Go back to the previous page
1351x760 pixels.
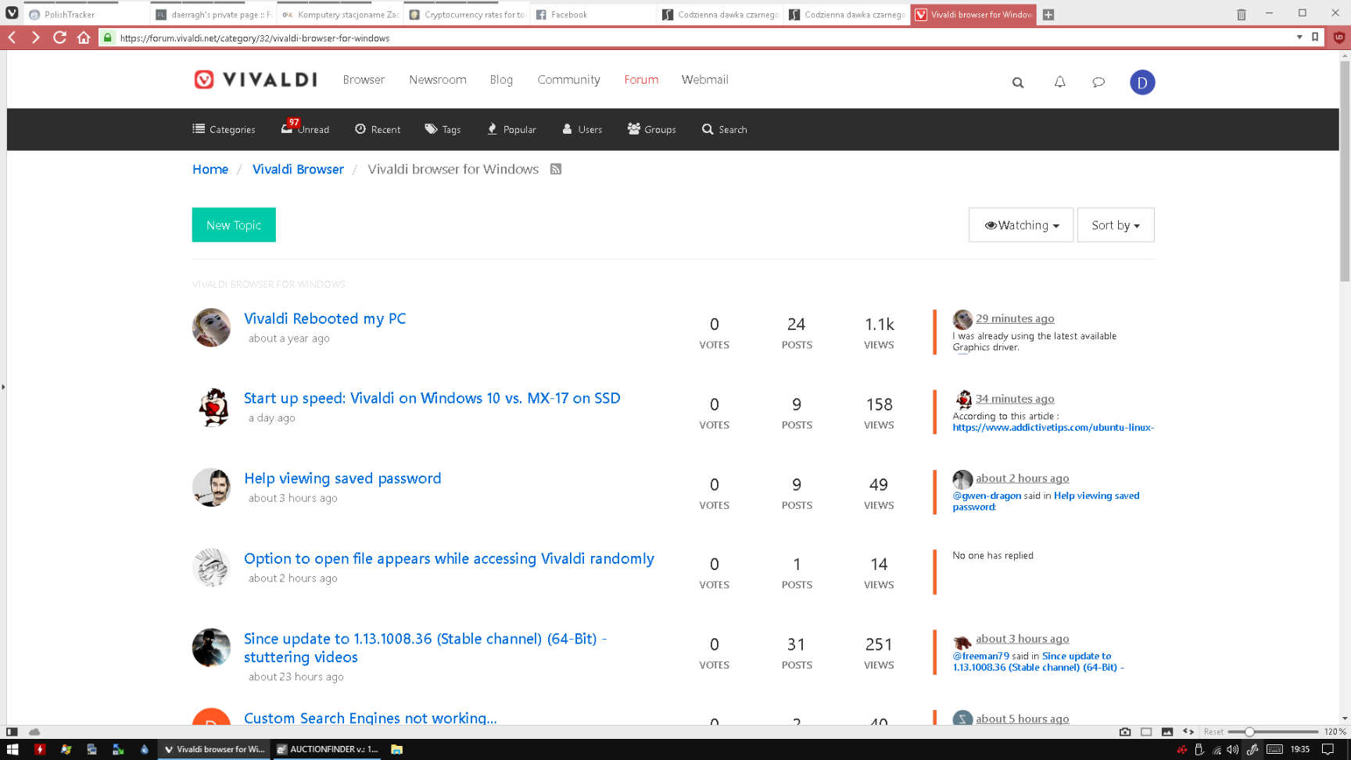pos(13,38)
